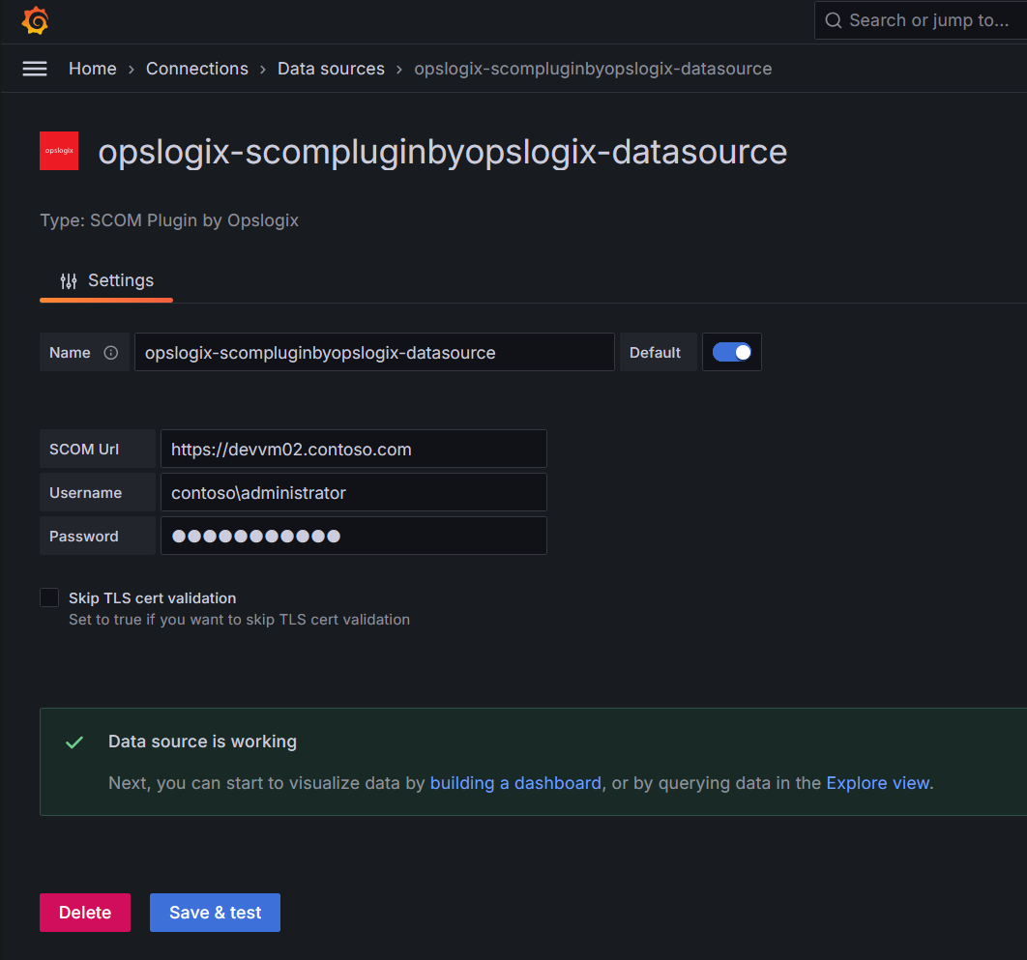Click into the SCOM Url field
The image size is (1027, 960).
point(353,449)
